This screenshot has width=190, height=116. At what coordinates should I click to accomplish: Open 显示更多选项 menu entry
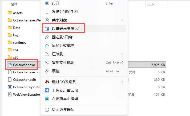[x=84, y=110]
